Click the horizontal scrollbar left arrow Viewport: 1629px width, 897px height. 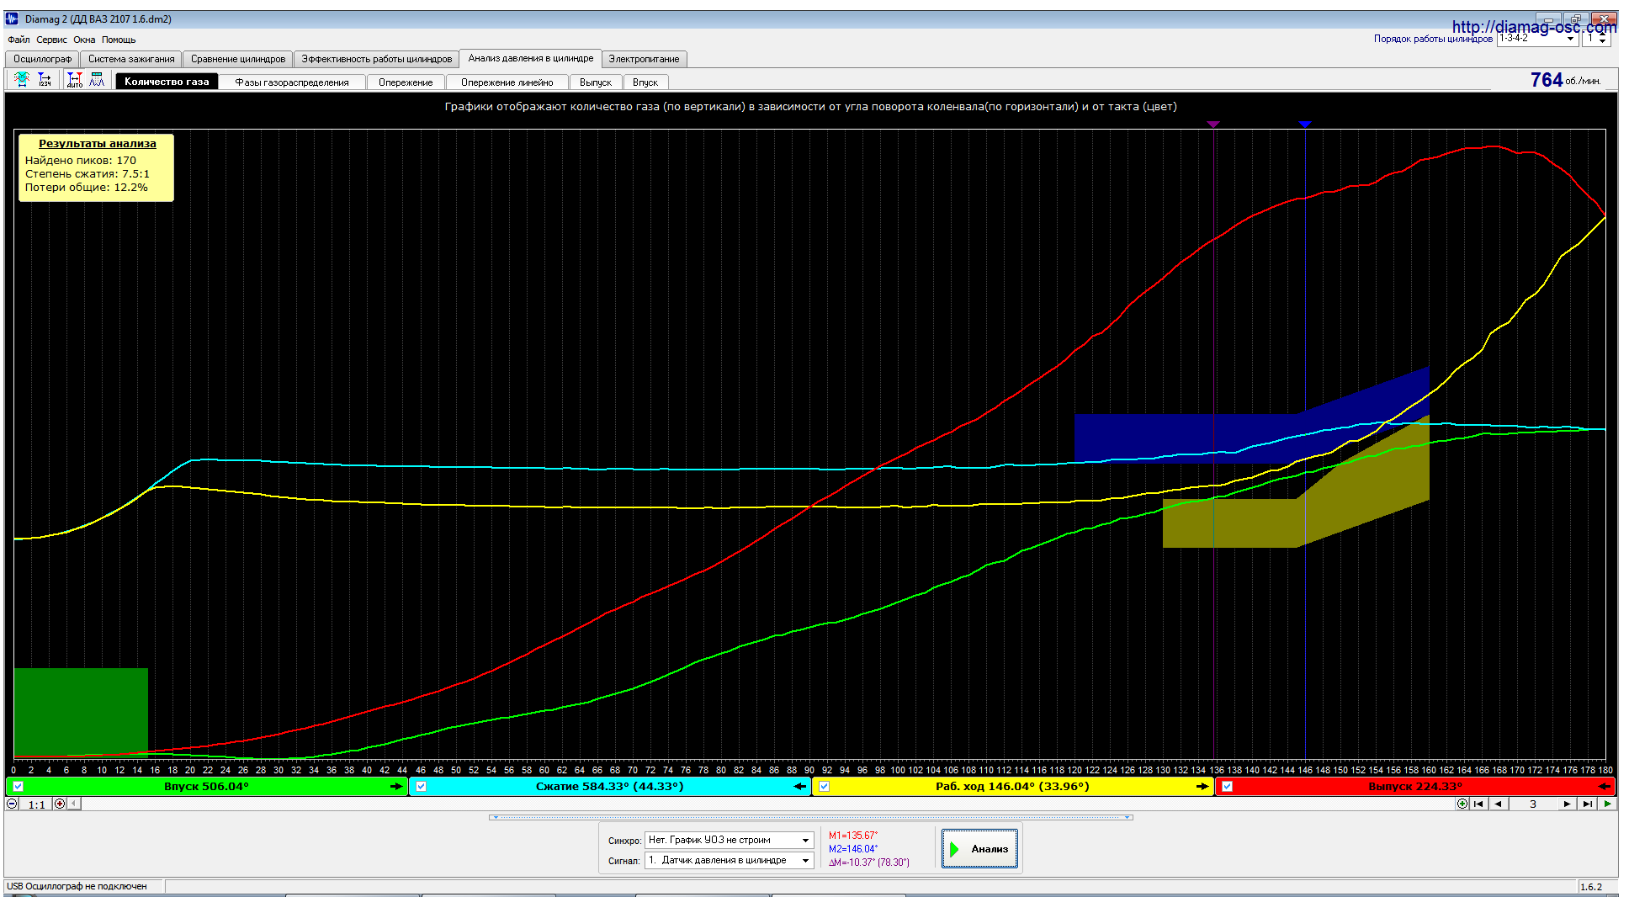pos(74,804)
